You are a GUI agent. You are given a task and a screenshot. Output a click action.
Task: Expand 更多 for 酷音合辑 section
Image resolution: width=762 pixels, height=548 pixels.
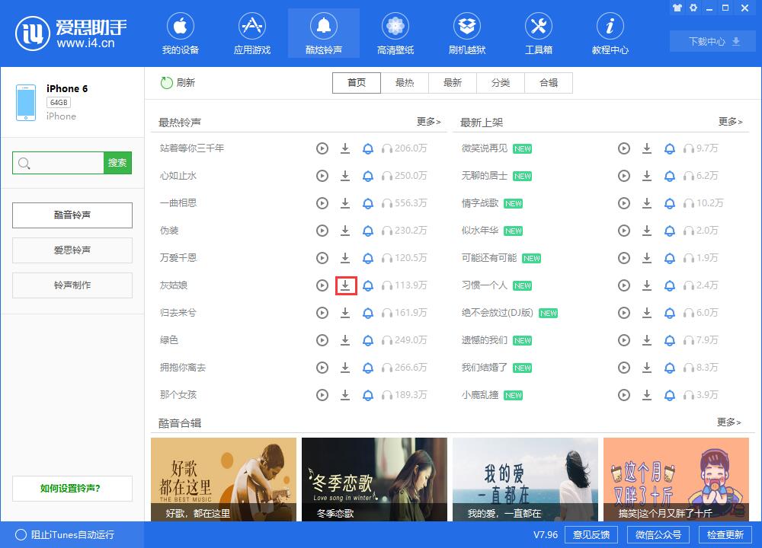tap(728, 422)
